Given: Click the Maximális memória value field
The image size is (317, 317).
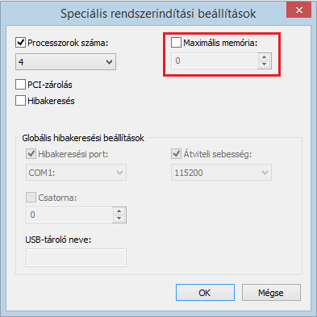Looking at the screenshot, I should point(215,60).
